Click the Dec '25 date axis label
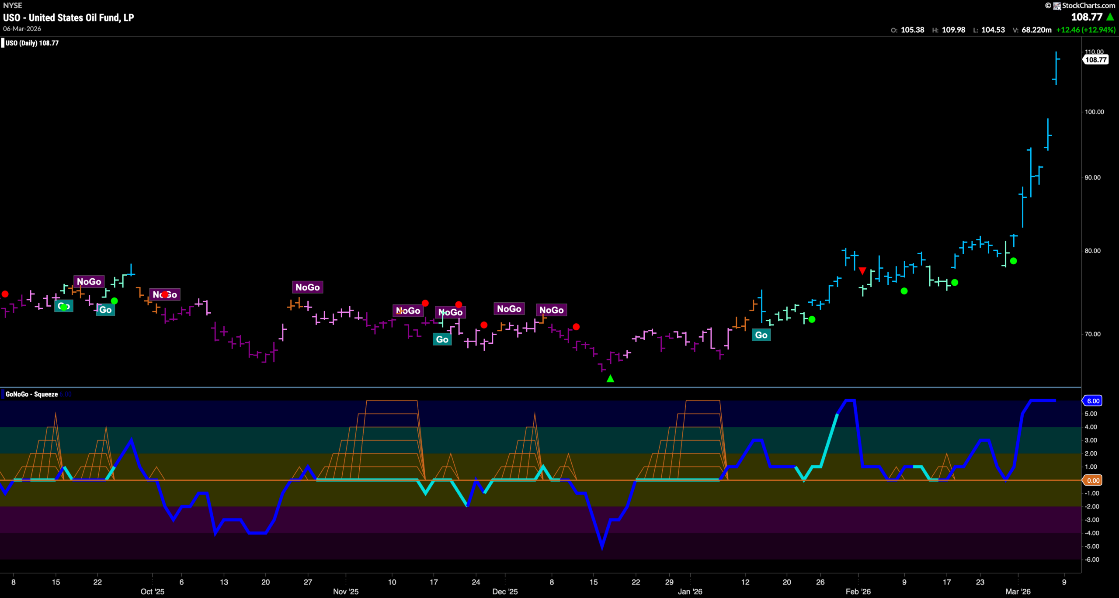This screenshot has height=598, width=1119. tap(505, 591)
